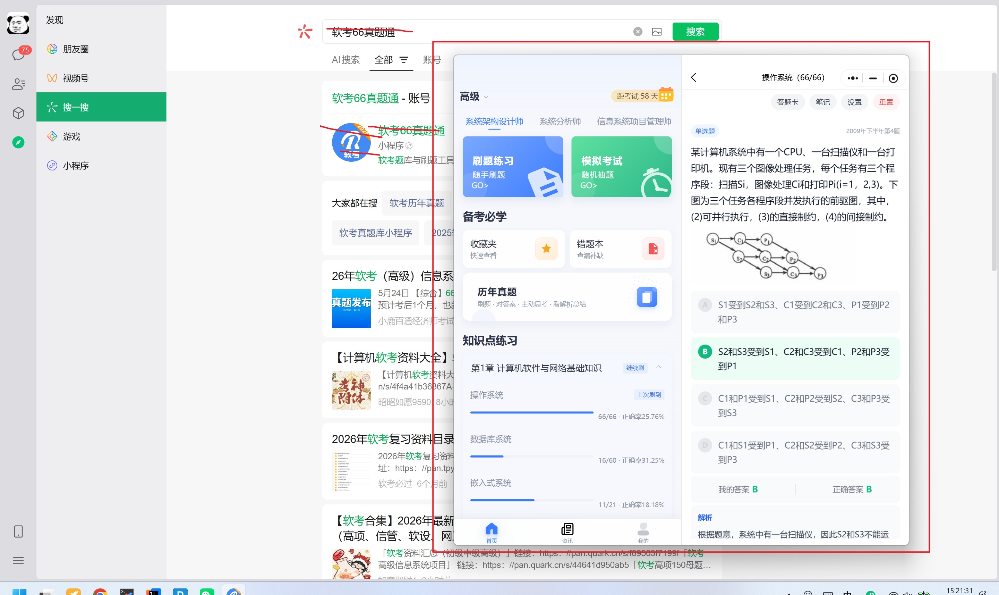
Task: Open 软考66真题通 mini program logo
Action: tap(351, 142)
